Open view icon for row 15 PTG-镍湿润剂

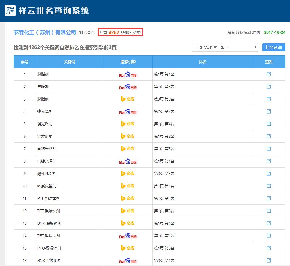click(269, 248)
